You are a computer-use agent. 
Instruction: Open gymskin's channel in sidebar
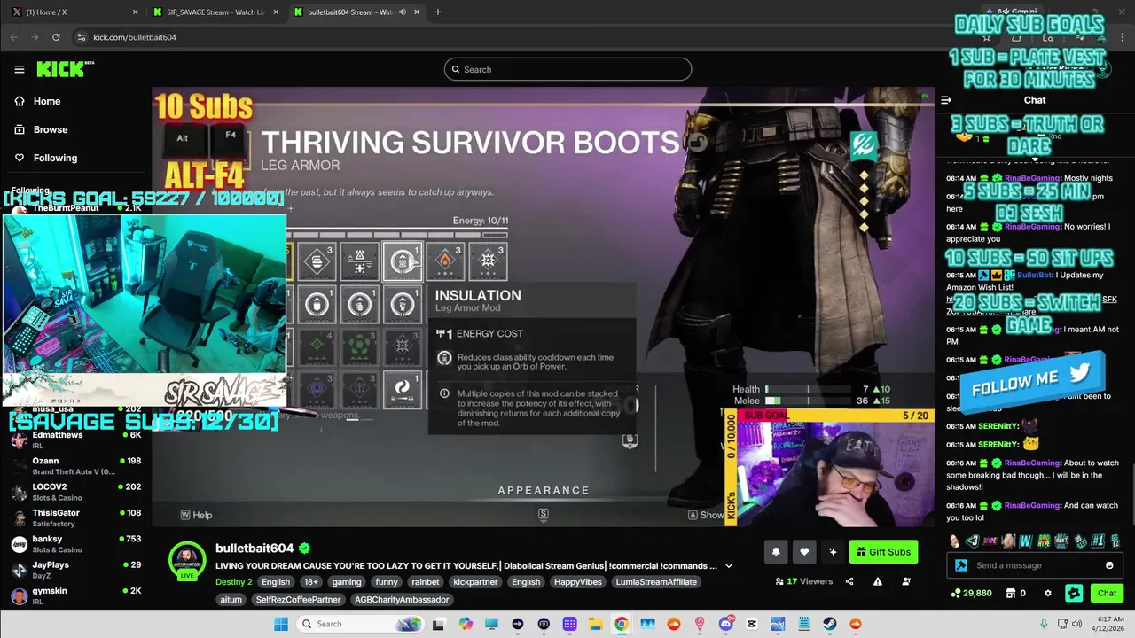pos(75,595)
